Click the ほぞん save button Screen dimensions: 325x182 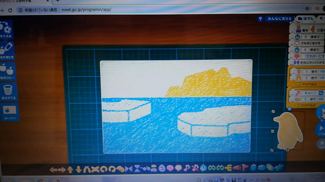306,19
